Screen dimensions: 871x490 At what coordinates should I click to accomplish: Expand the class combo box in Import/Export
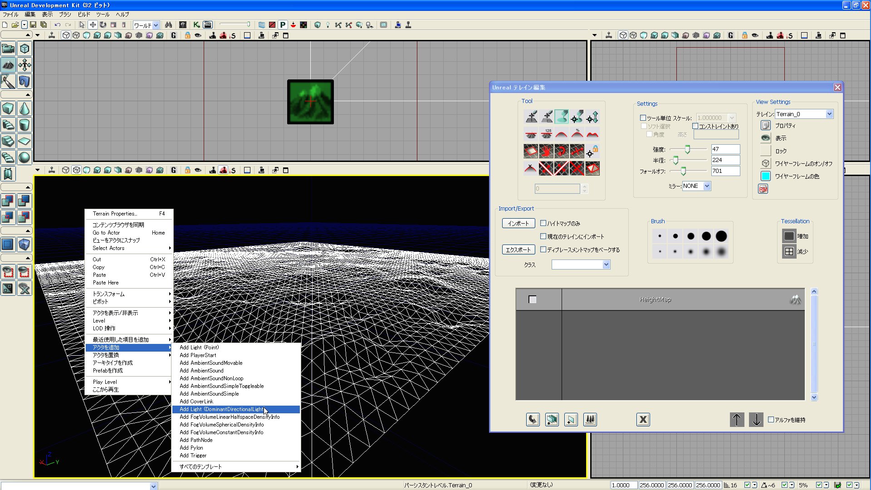click(x=606, y=265)
